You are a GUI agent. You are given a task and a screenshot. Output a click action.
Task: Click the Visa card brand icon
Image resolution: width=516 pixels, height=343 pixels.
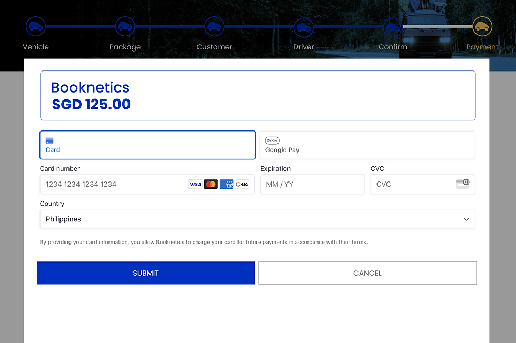[195, 184]
